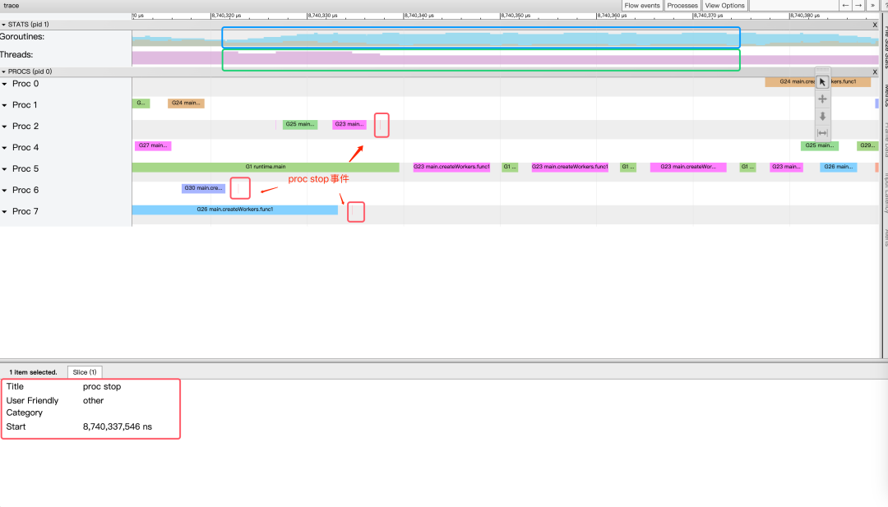Go to previous selection with left arrow
The width and height of the screenshot is (888, 507).
845,5
